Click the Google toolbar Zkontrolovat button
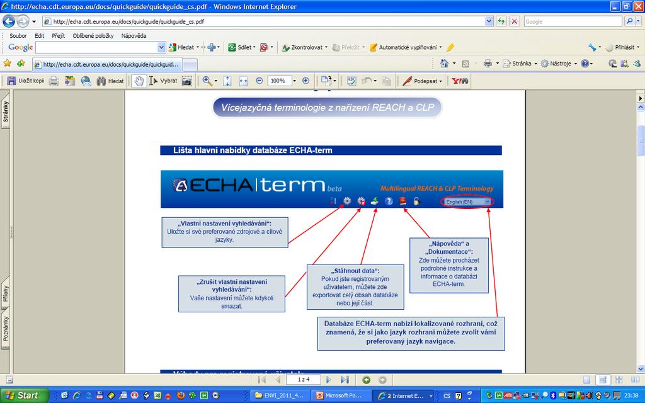The height and width of the screenshot is (403, 645). tap(303, 47)
